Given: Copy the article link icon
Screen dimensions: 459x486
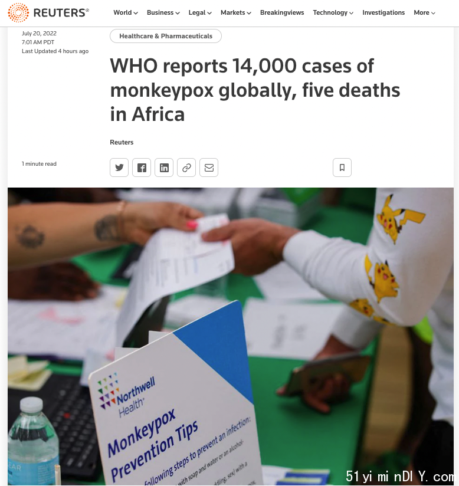Looking at the screenshot, I should (186, 168).
